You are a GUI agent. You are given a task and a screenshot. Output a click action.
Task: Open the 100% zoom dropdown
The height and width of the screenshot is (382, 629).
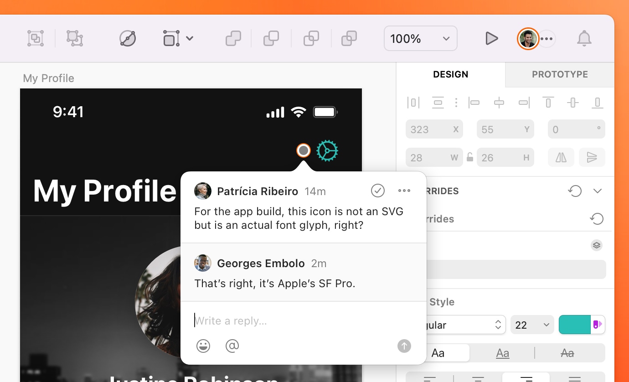click(420, 39)
